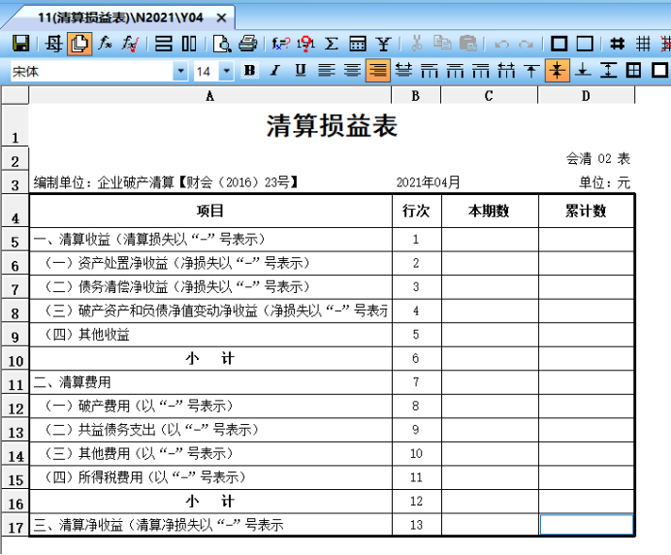Click the Sigma sum icon

pyautogui.click(x=332, y=44)
